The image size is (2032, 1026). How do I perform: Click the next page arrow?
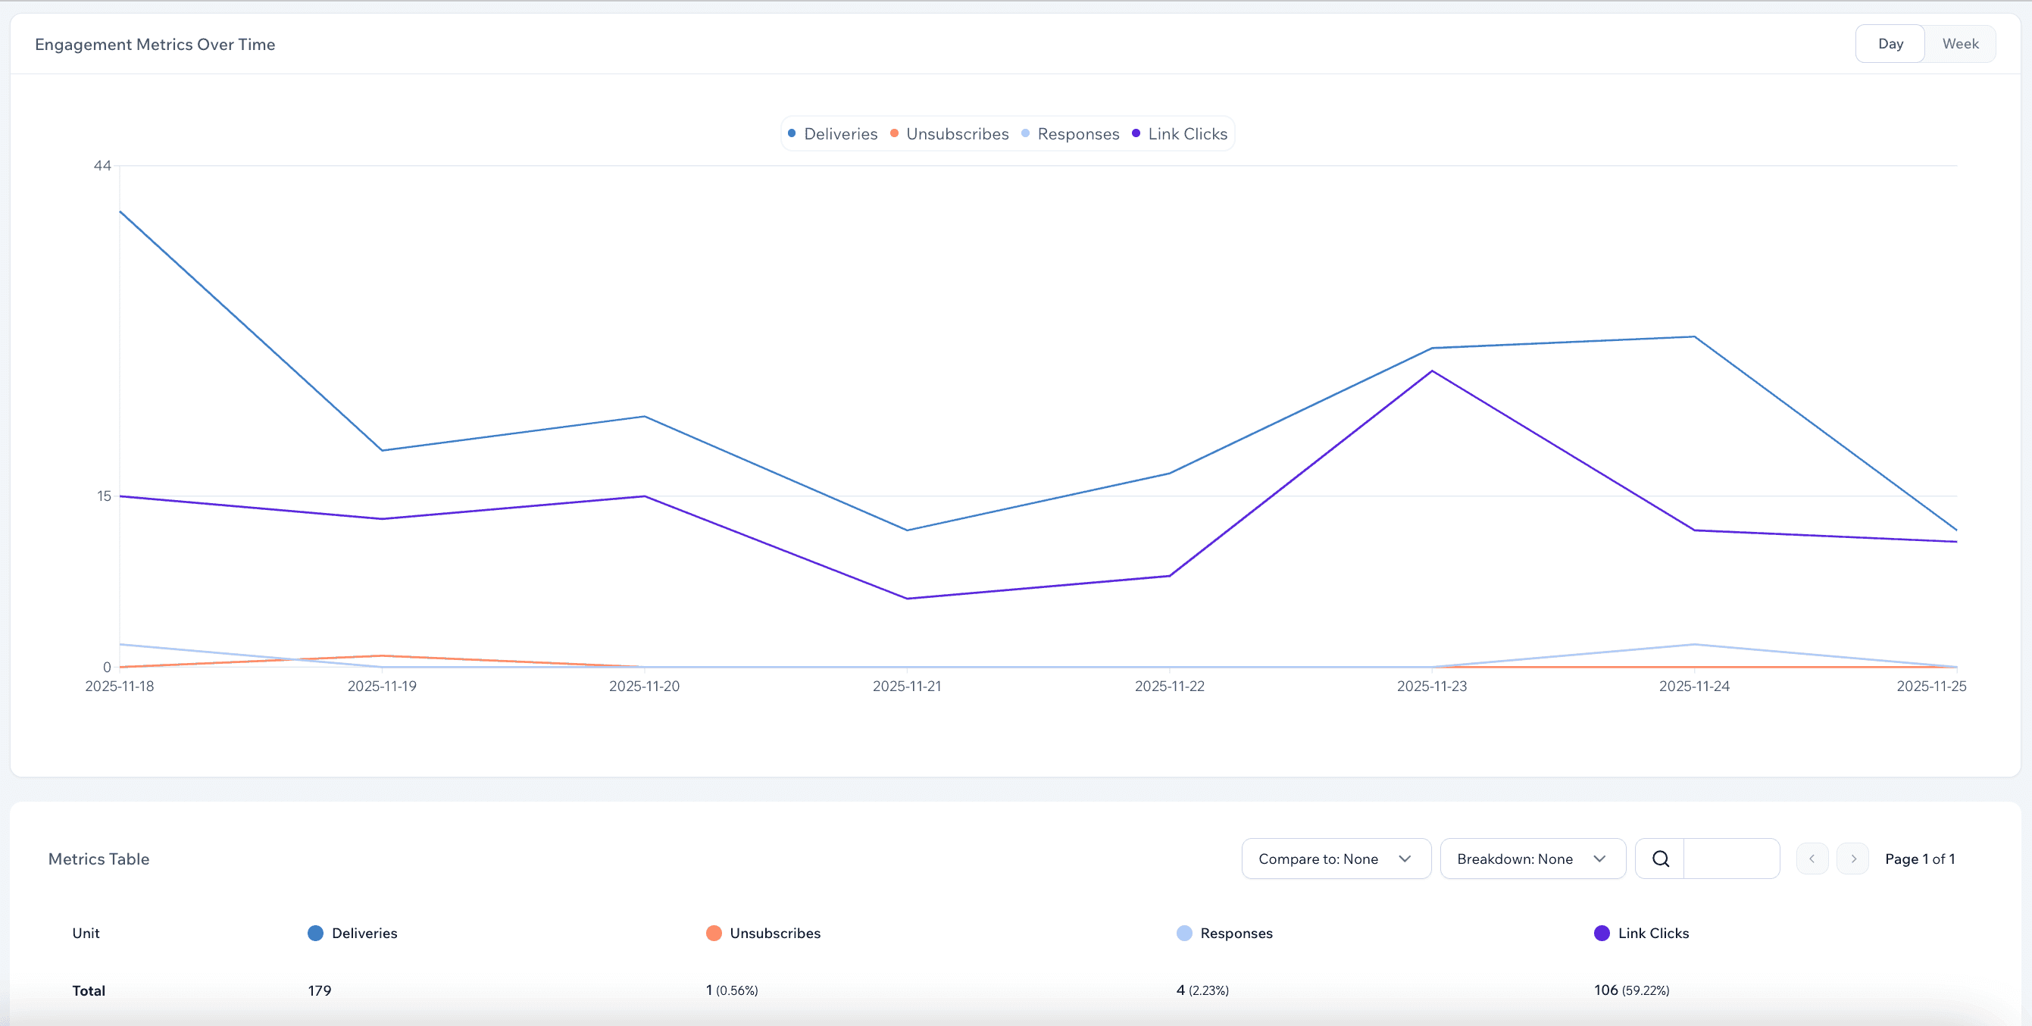[x=1854, y=859]
